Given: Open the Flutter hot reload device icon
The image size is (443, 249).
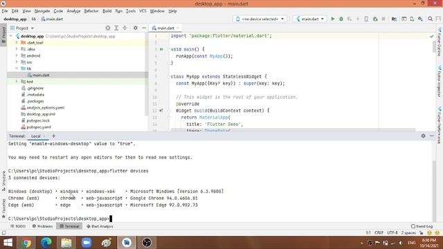Looking at the screenshot, I should [x=366, y=19].
